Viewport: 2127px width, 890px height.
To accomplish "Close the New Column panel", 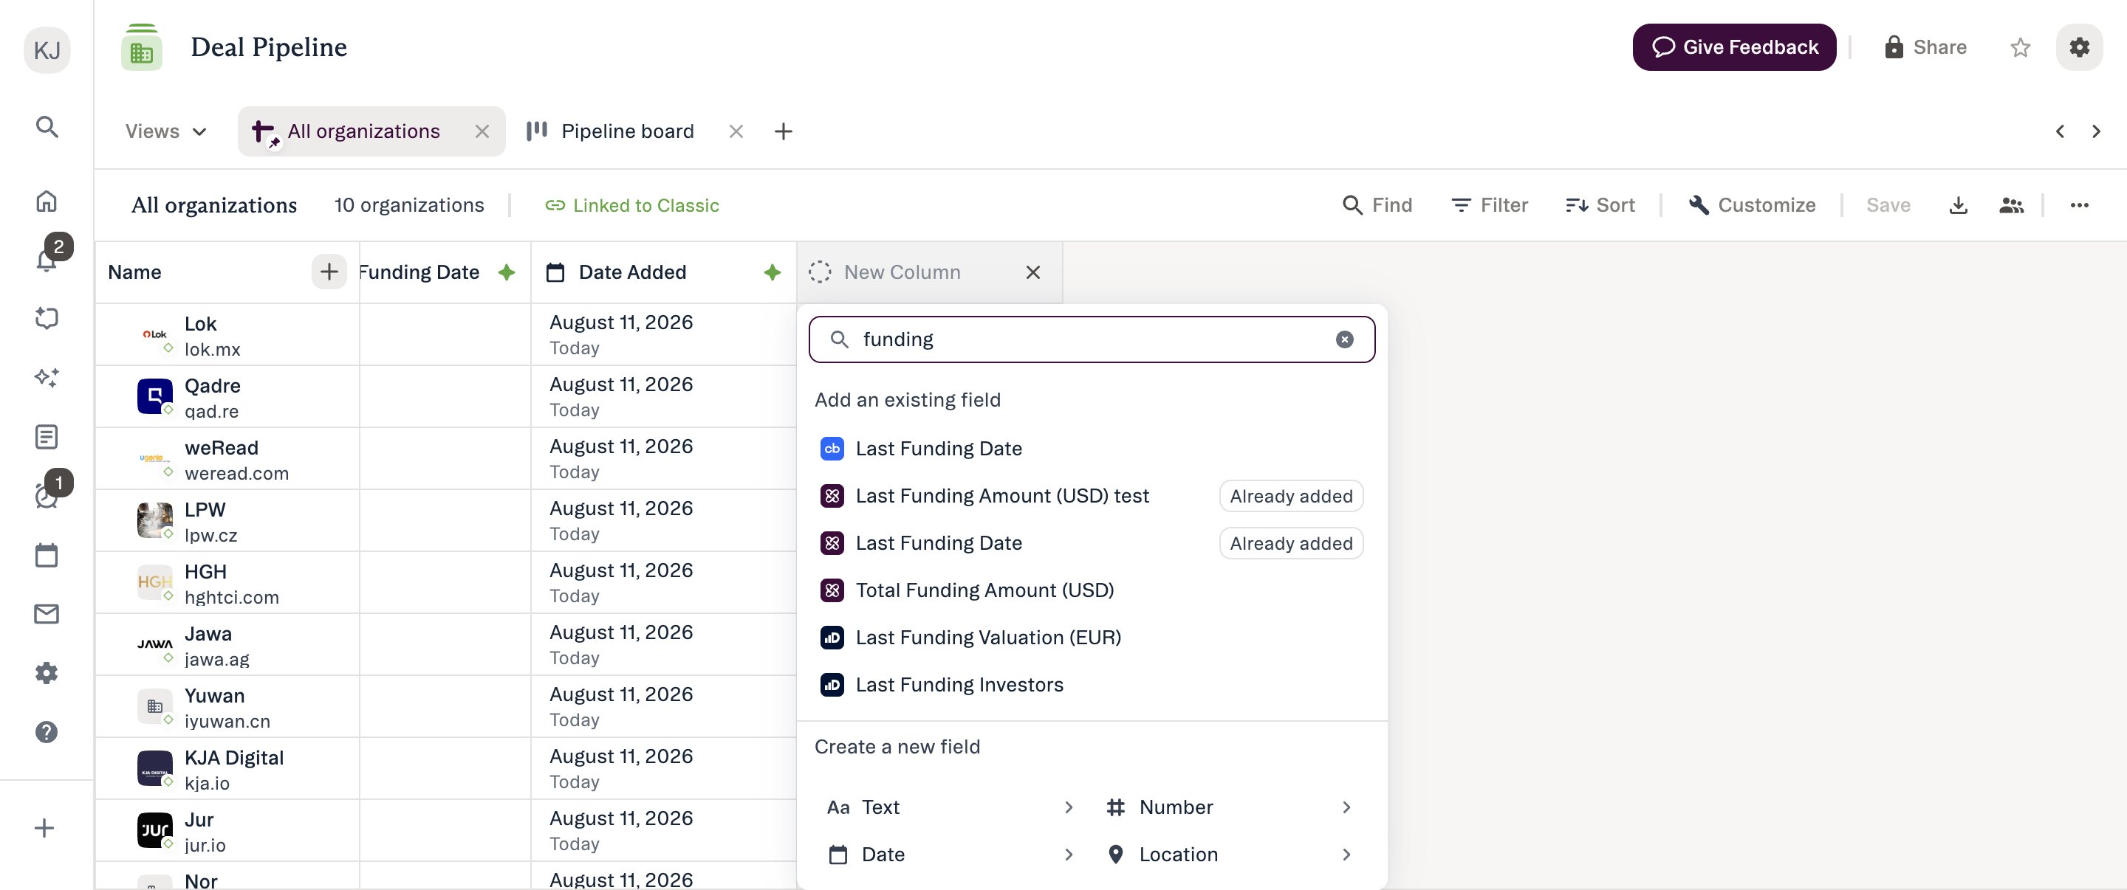I will pos(1032,272).
